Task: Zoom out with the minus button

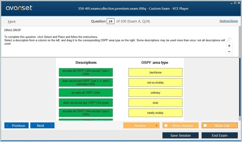Action: tap(229, 52)
